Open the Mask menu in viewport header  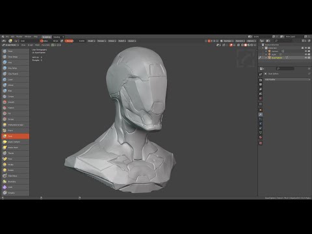tap(37, 45)
